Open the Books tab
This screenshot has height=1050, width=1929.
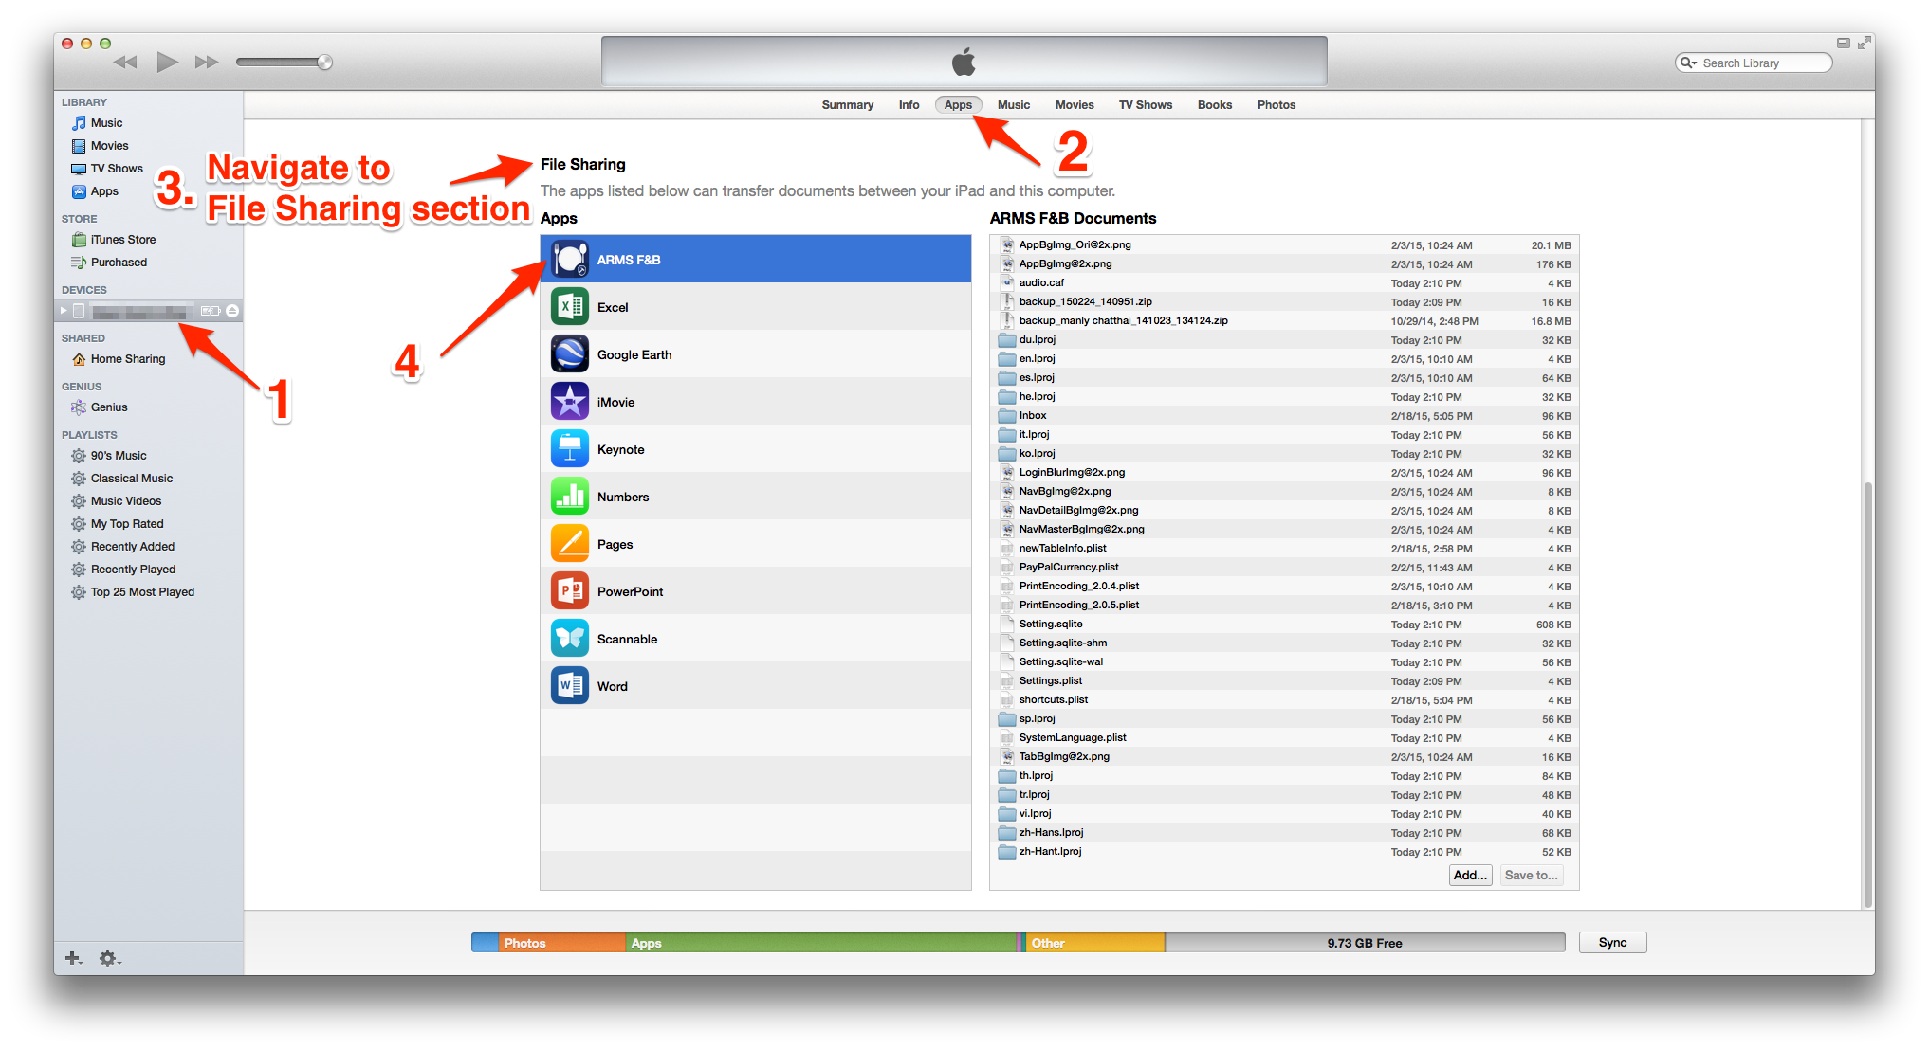pos(1214,105)
